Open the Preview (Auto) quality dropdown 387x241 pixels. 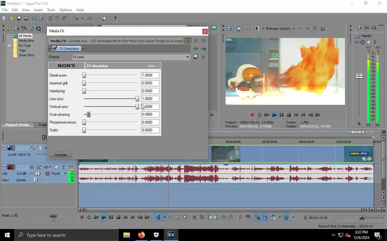293,29
